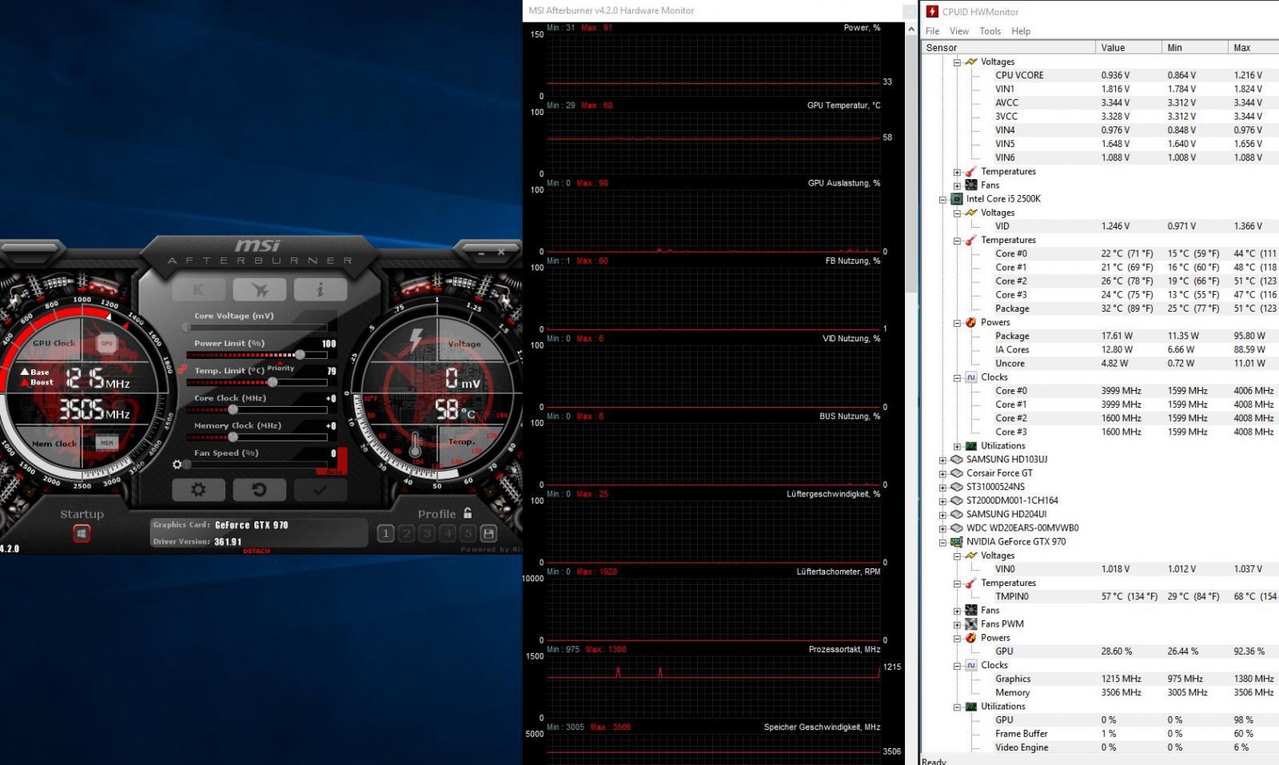Screen dimensions: 1279x765
Task: Click the Max column header in HWMonitor
Action: 1253,48
